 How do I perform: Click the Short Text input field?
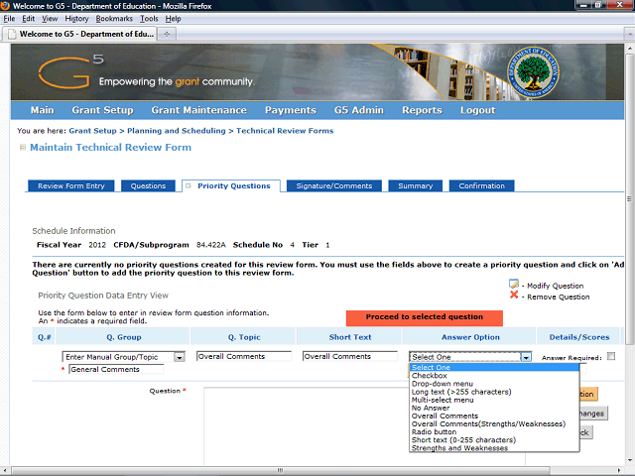click(x=350, y=356)
